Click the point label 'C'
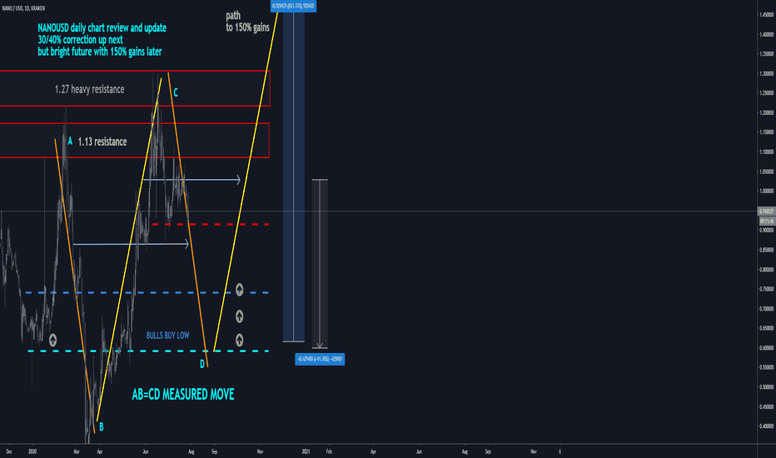 [176, 92]
